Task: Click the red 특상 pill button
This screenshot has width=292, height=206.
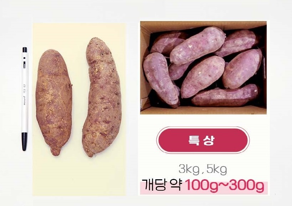Action: pos(203,140)
